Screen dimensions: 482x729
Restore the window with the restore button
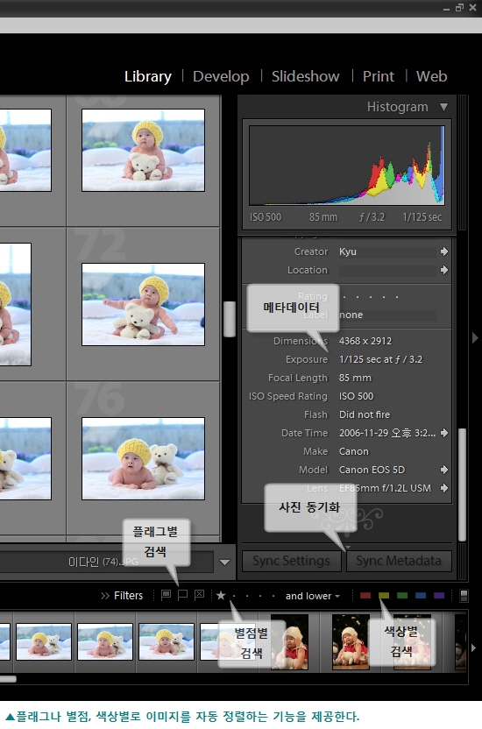[460, 7]
